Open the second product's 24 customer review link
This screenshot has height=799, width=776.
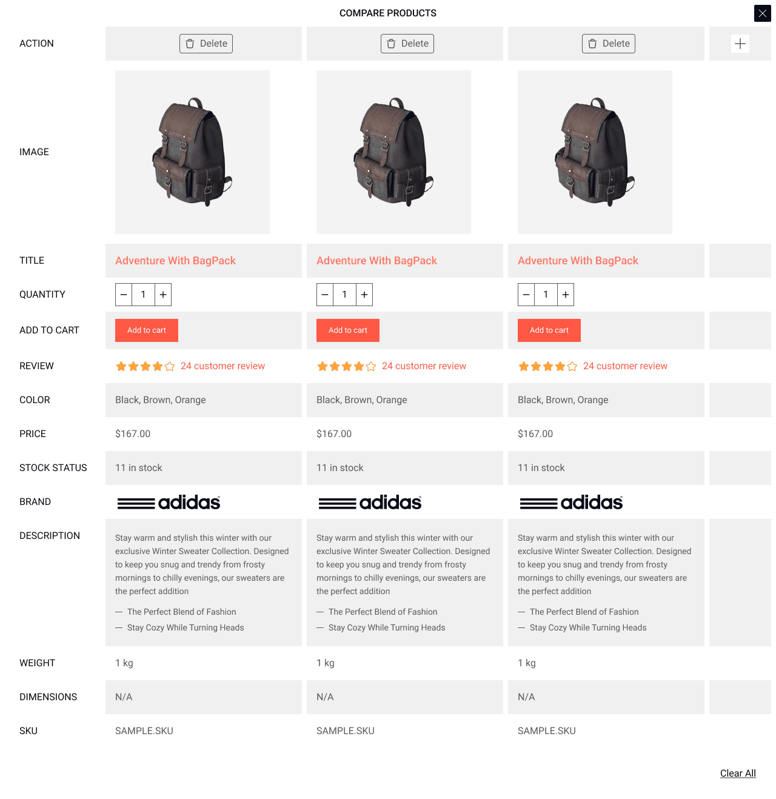pyautogui.click(x=424, y=366)
